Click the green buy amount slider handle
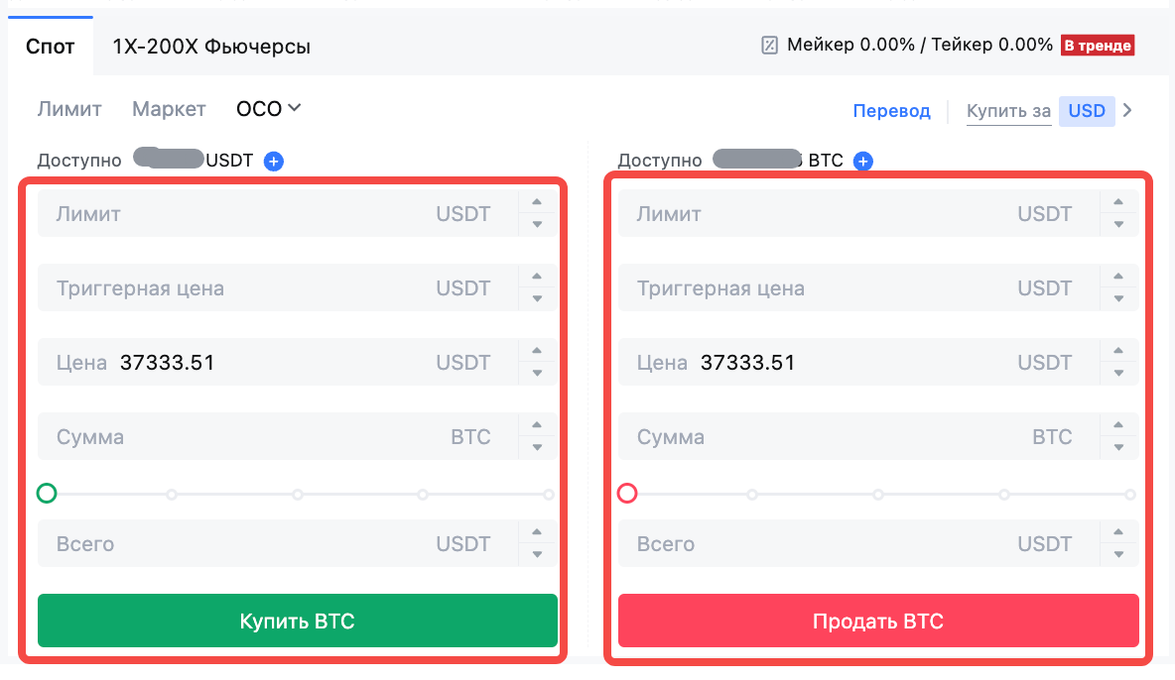The width and height of the screenshot is (1175, 680). [46, 493]
